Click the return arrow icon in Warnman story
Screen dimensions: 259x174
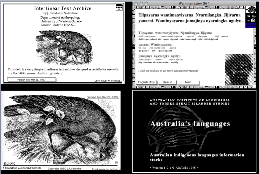point(248,21)
